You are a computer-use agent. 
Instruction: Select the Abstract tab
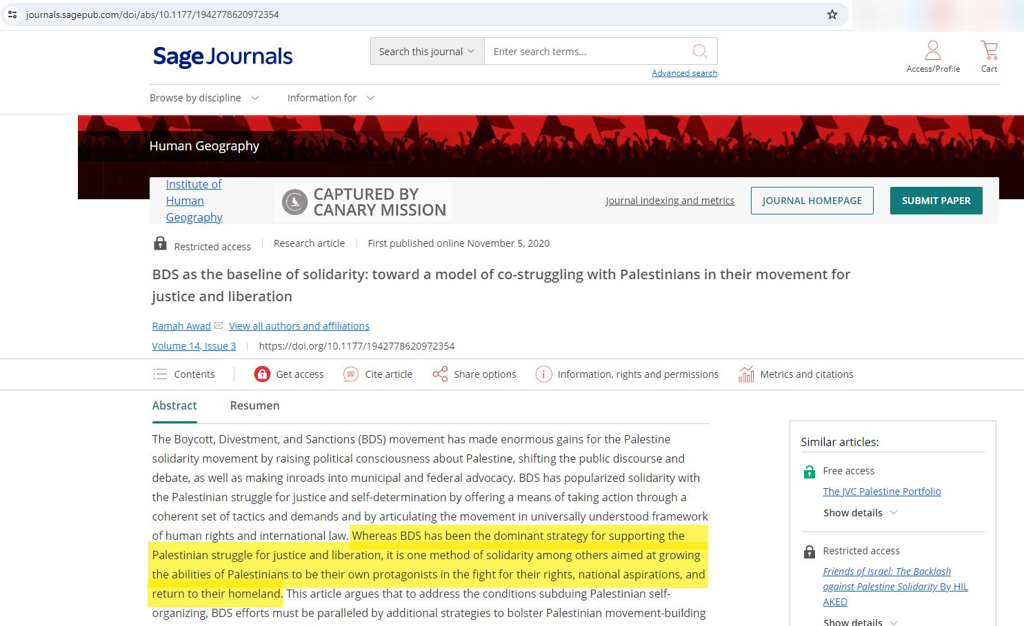174,405
